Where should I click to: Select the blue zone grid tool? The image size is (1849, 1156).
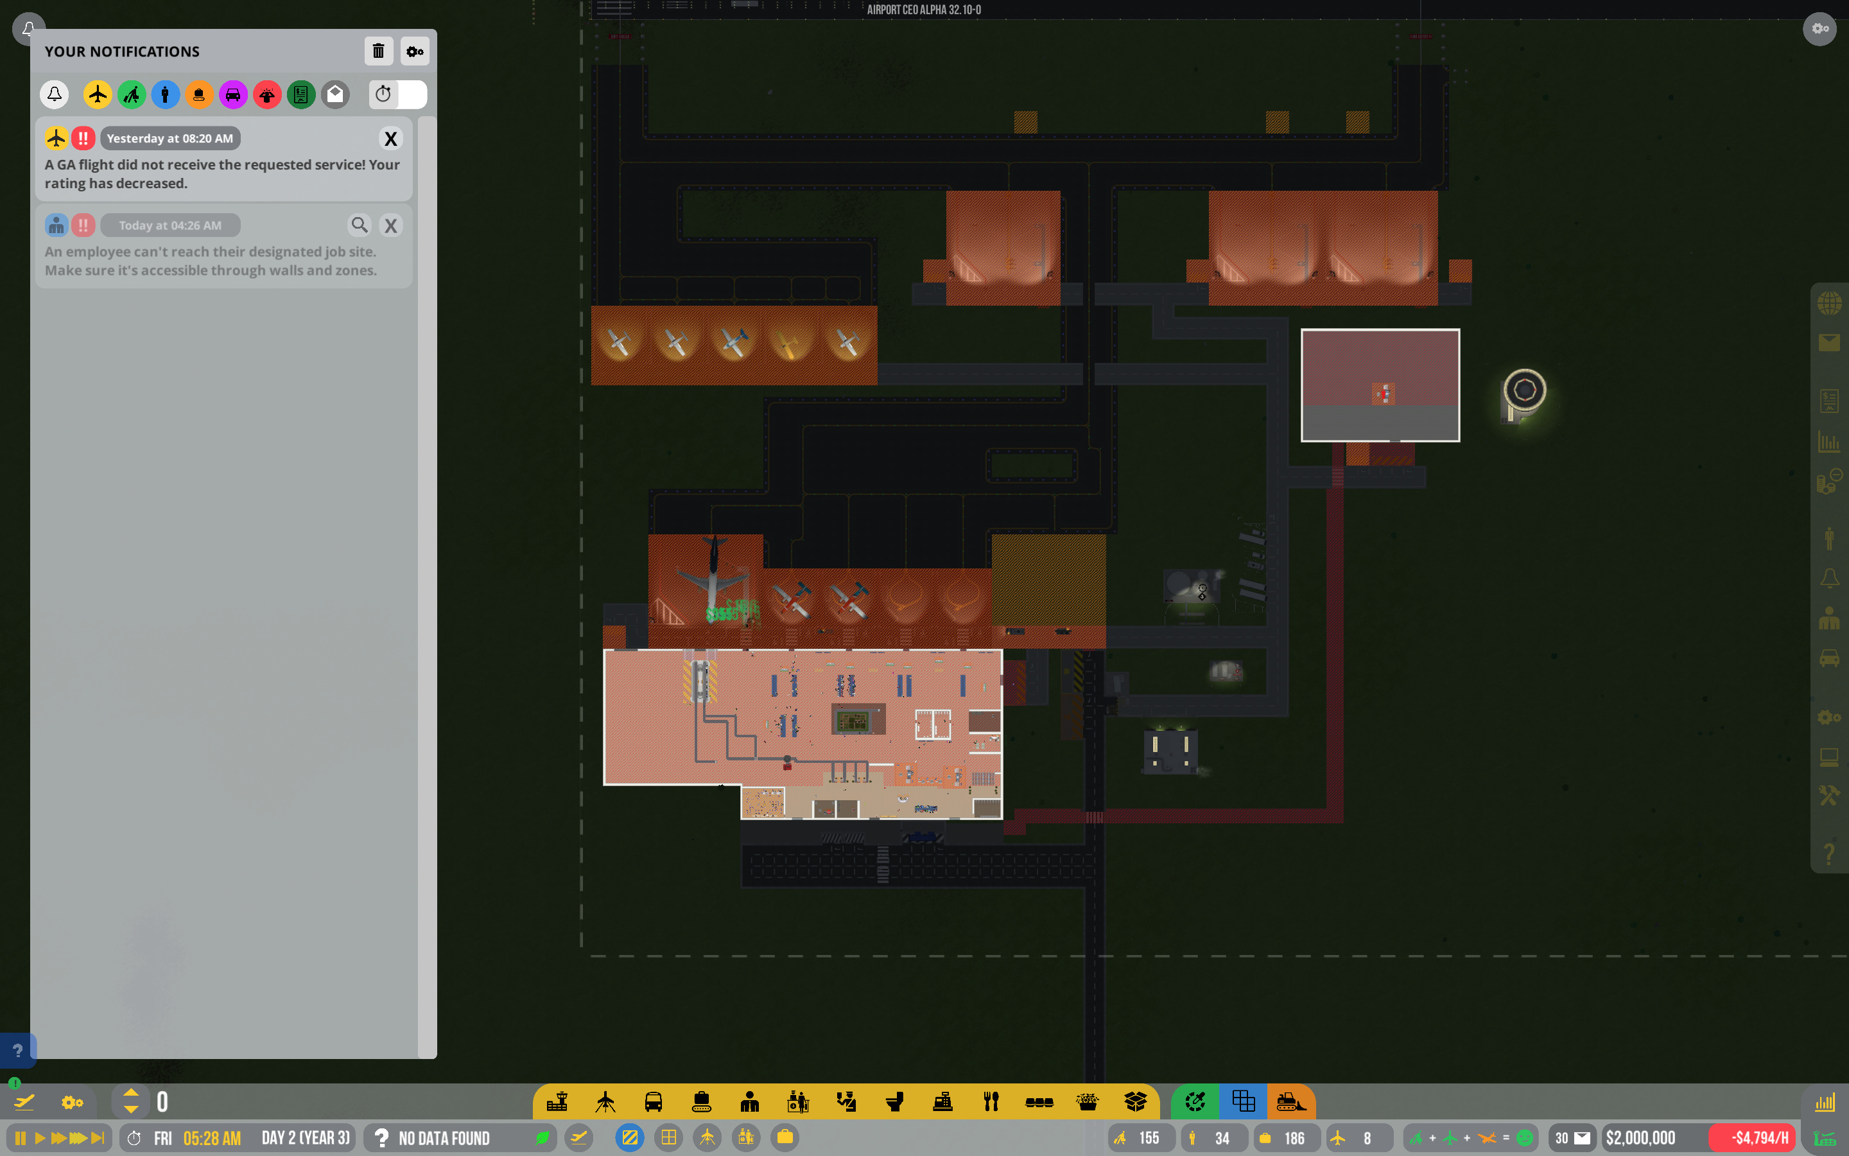pyautogui.click(x=1243, y=1101)
